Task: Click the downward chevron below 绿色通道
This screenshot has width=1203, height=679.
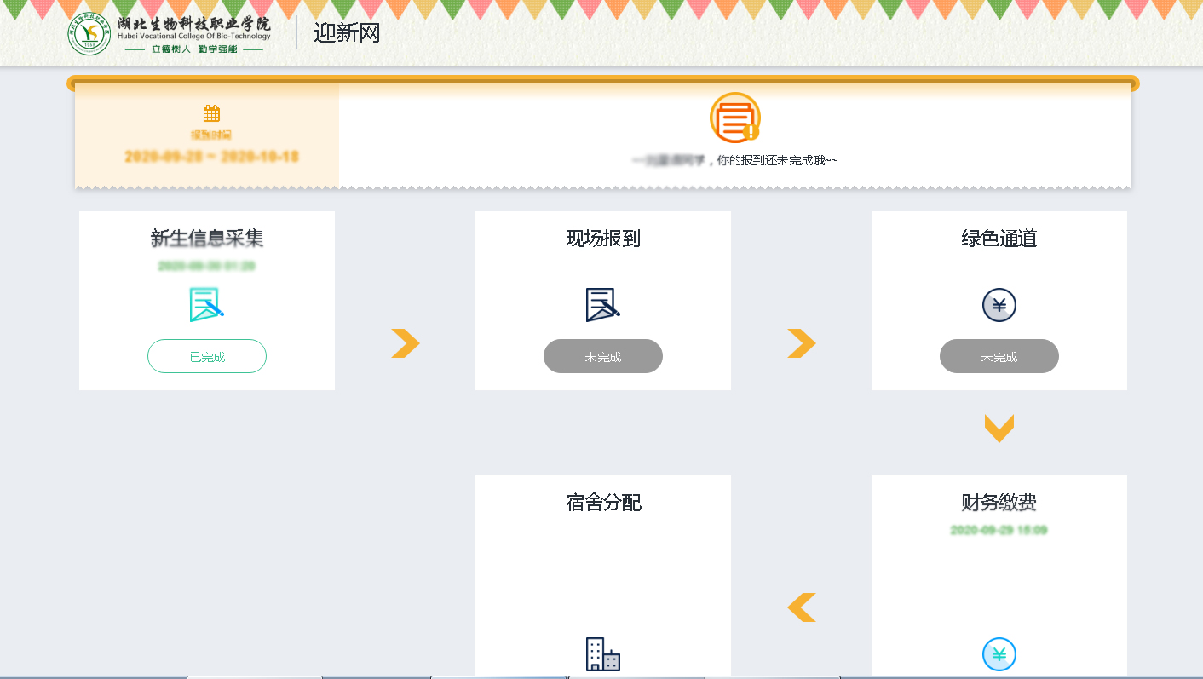Action: click(x=999, y=429)
